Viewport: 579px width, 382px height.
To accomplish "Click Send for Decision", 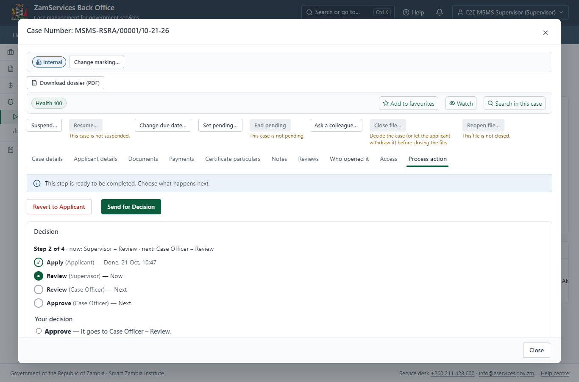I will 131,207.
